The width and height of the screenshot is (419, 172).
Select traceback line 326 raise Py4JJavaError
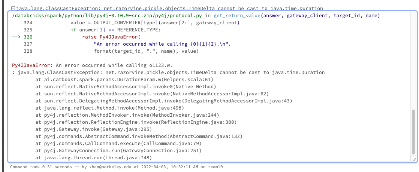click(x=76, y=37)
